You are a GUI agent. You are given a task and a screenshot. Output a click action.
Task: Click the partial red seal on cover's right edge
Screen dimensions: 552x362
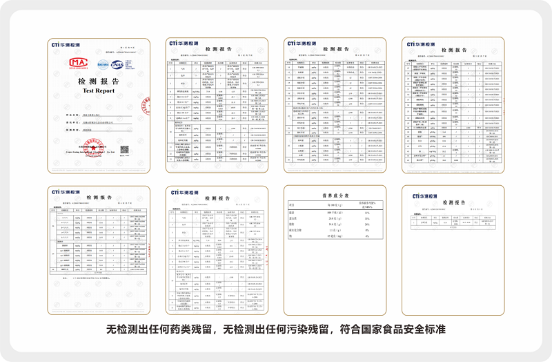146,106
